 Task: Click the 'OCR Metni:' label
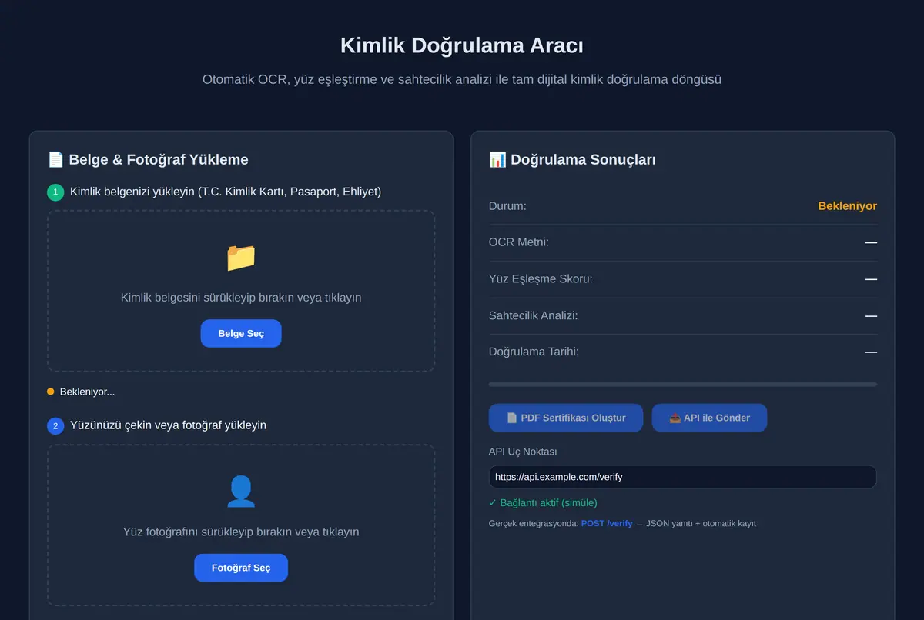[519, 242]
